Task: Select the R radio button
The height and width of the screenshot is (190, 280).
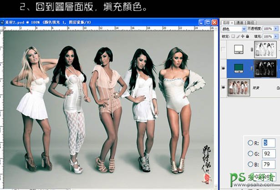Action: 250,142
